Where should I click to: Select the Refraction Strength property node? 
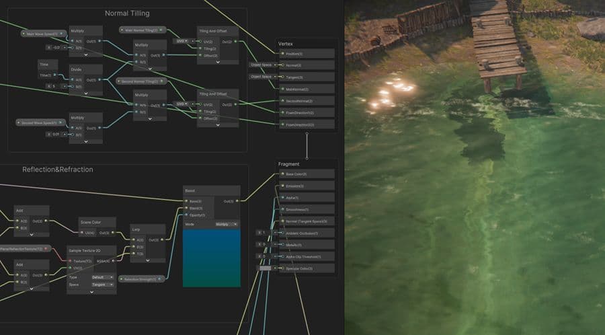pyautogui.click(x=140, y=278)
